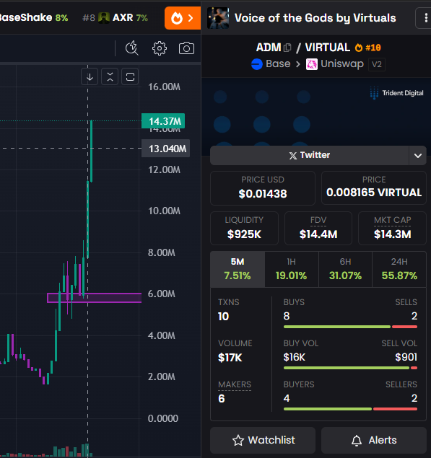Click the AXR 7% trending ticker item
431x458 pixels.
[116, 18]
